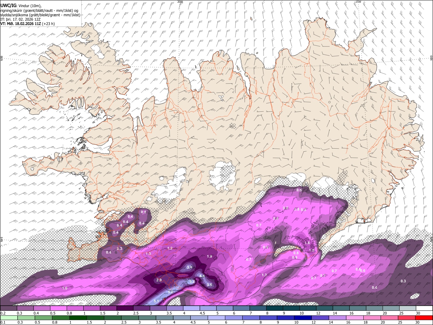433x325 pixels.
Task: Click the 'rigning/skúrir' legend description line
Action: tap(40, 10)
